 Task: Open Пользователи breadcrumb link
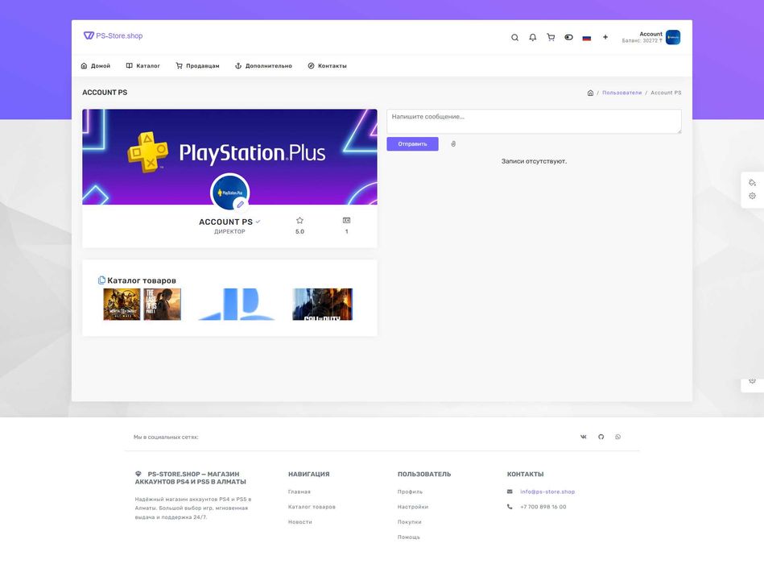click(622, 93)
